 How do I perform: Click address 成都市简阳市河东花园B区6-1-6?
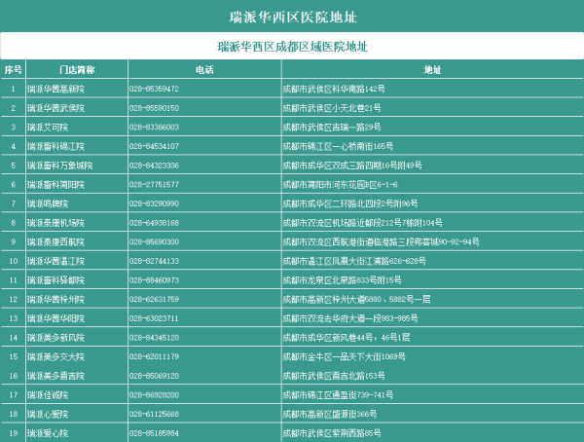pyautogui.click(x=340, y=185)
